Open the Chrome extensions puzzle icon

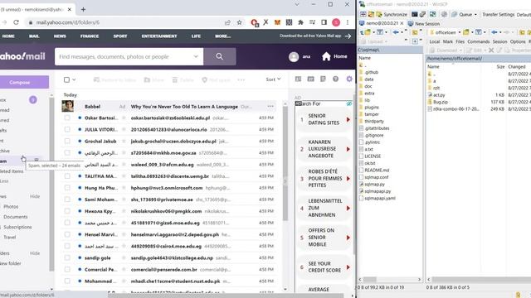[x=300, y=22]
